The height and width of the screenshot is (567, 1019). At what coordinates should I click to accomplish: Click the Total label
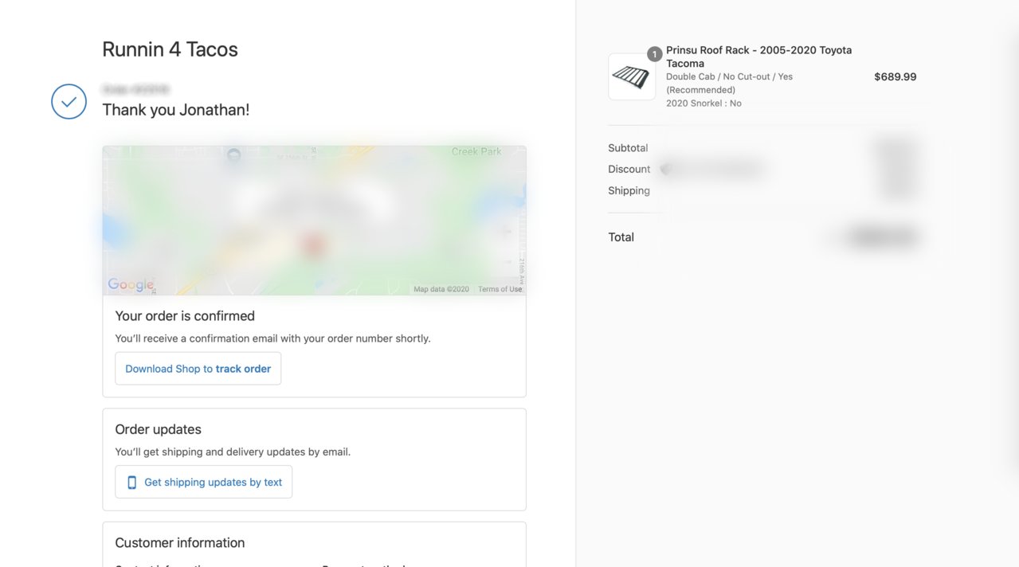tap(621, 237)
